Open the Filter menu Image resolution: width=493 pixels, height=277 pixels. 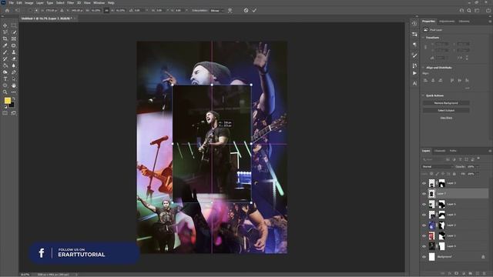70,3
